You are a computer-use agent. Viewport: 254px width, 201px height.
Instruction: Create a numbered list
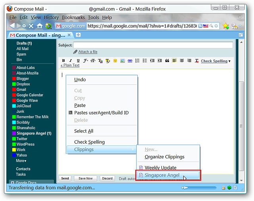pyautogui.click(x=137, y=61)
